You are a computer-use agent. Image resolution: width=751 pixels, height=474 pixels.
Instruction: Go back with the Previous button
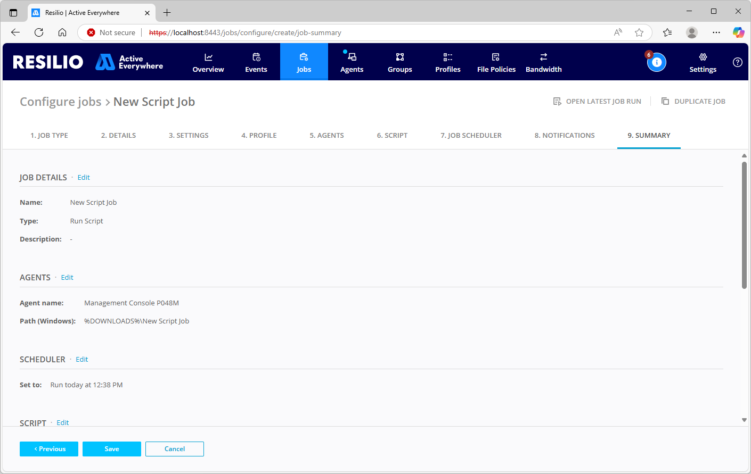pyautogui.click(x=49, y=449)
